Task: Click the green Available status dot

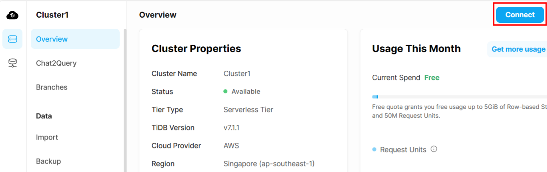Action: coord(225,91)
